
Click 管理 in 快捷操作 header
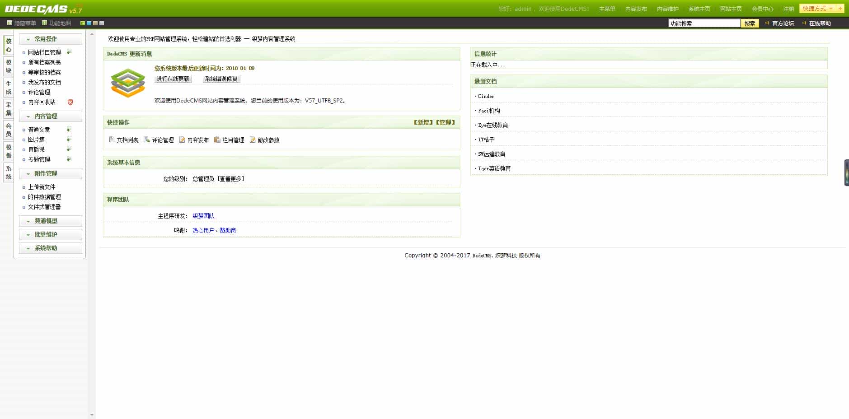[x=445, y=122]
